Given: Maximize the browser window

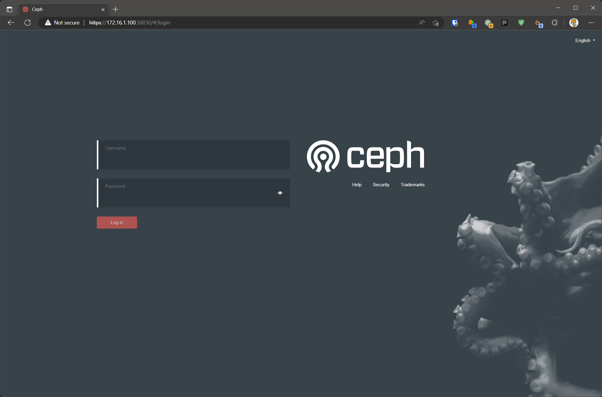Looking at the screenshot, I should tap(576, 8).
